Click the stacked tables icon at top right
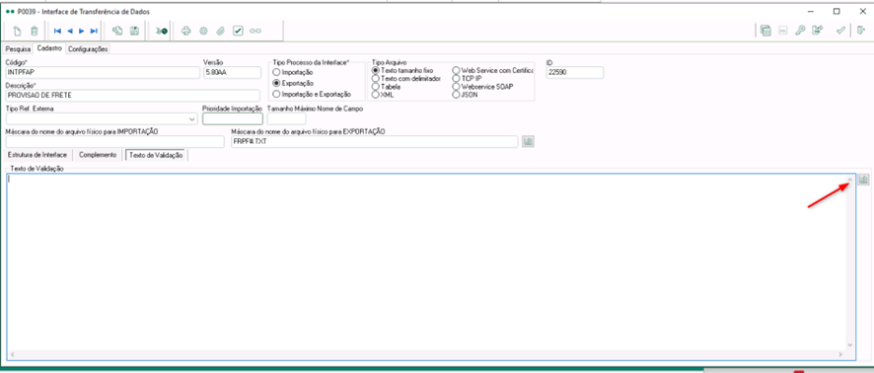 click(765, 32)
